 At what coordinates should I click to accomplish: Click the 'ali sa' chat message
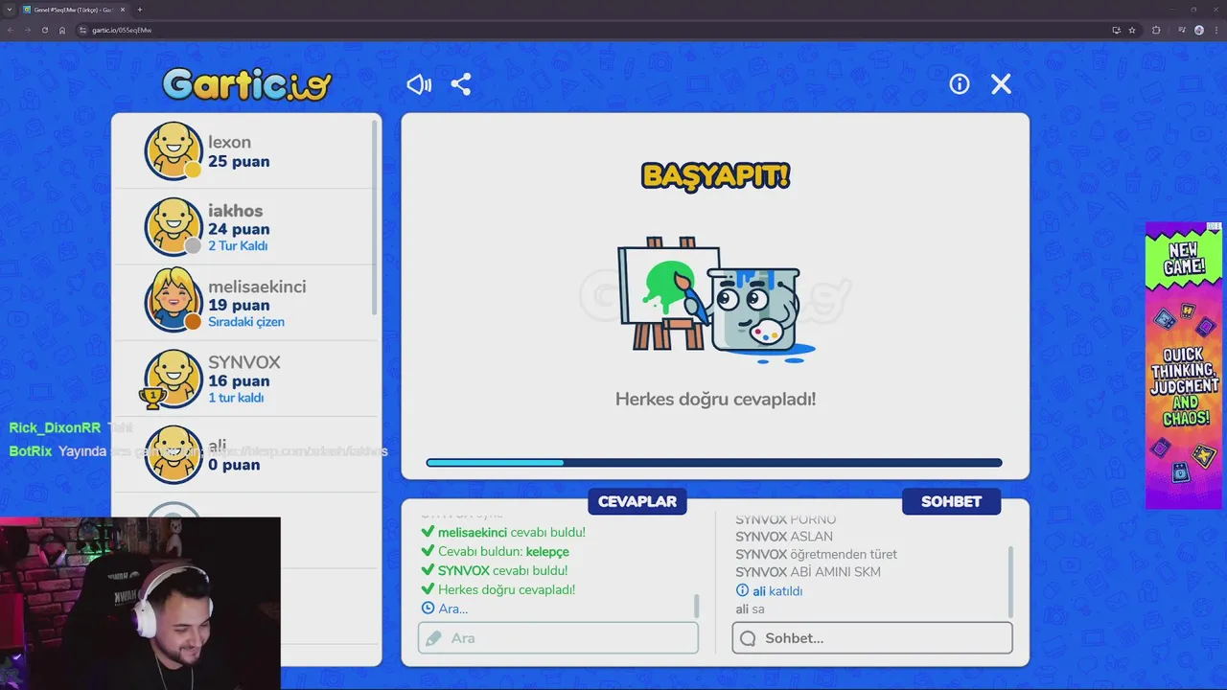pos(750,609)
